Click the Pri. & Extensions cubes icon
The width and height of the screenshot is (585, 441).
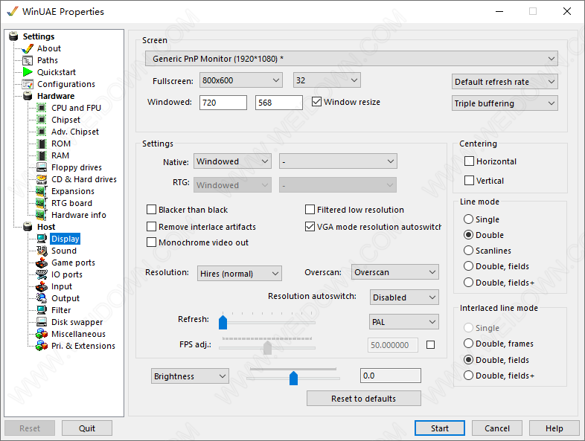tap(42, 346)
